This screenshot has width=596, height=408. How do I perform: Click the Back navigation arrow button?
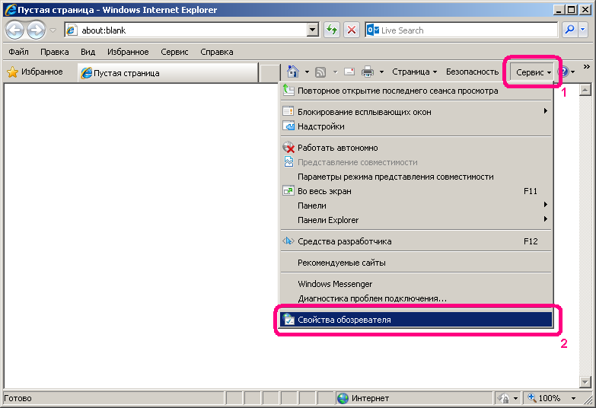pos(14,30)
